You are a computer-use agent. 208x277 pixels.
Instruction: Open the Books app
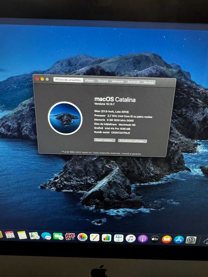click(167, 239)
